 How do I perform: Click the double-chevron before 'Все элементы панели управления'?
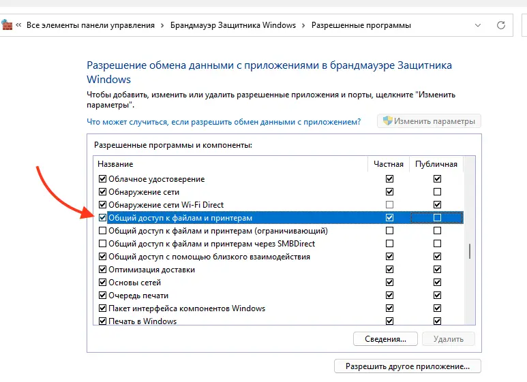point(18,25)
